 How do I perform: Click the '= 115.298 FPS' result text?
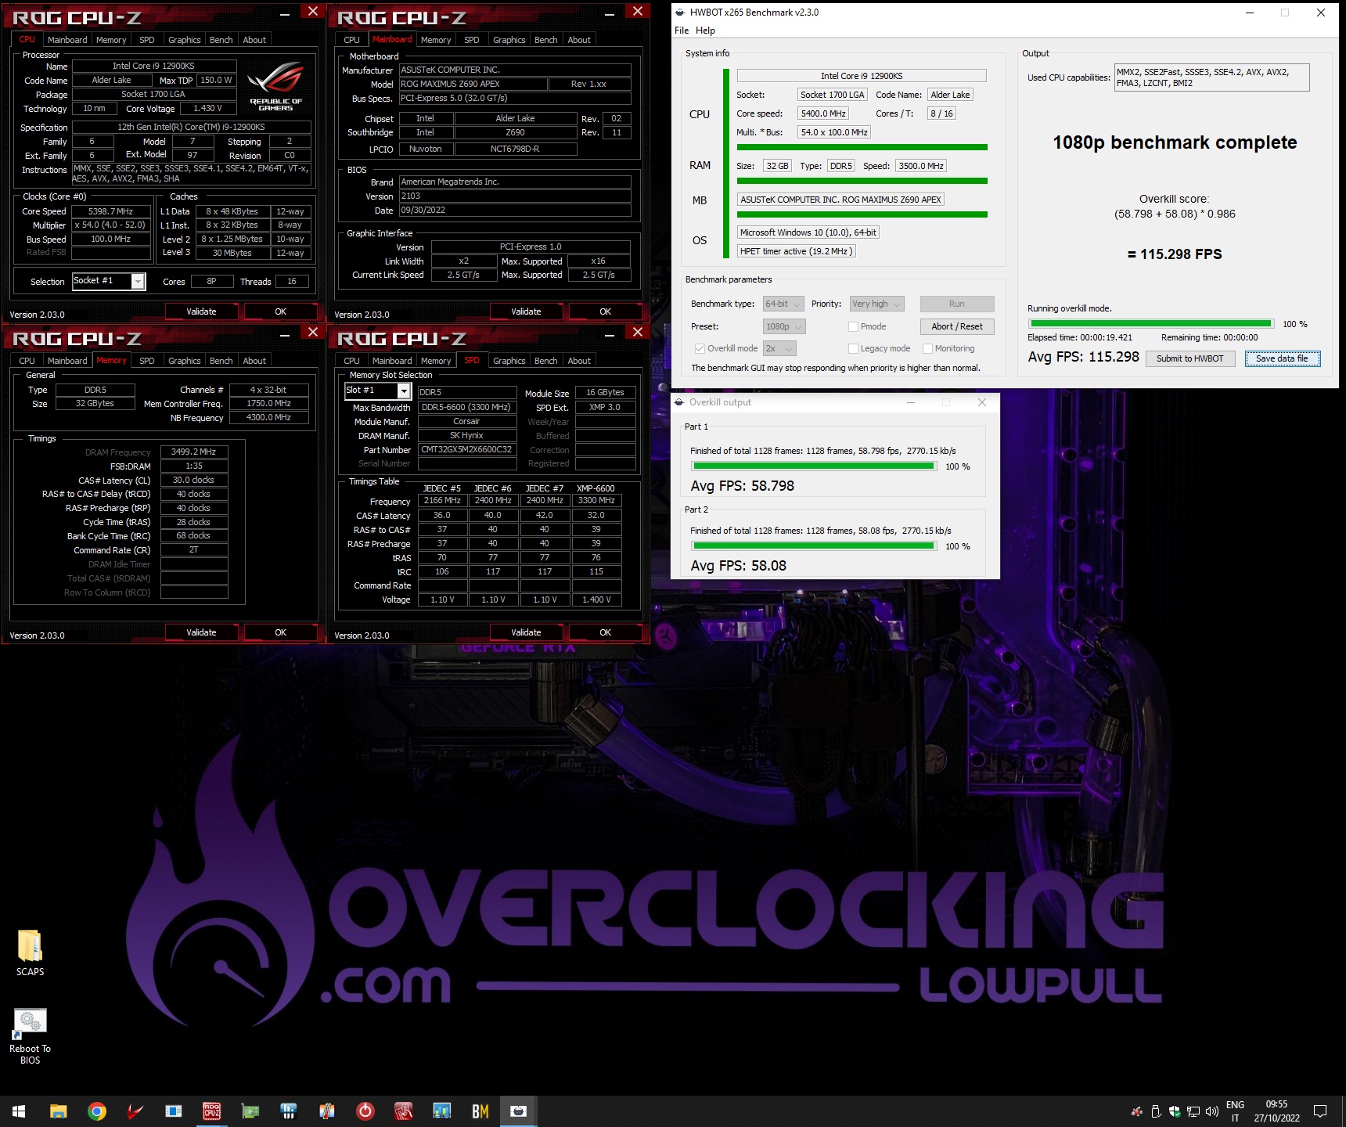pyautogui.click(x=1175, y=254)
